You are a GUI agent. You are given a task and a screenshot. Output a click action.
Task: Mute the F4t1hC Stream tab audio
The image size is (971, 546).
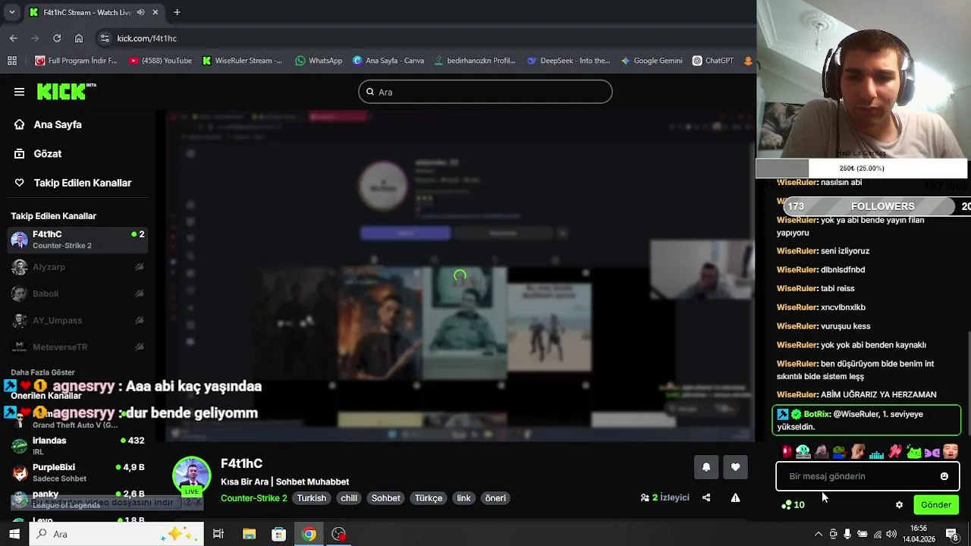140,12
